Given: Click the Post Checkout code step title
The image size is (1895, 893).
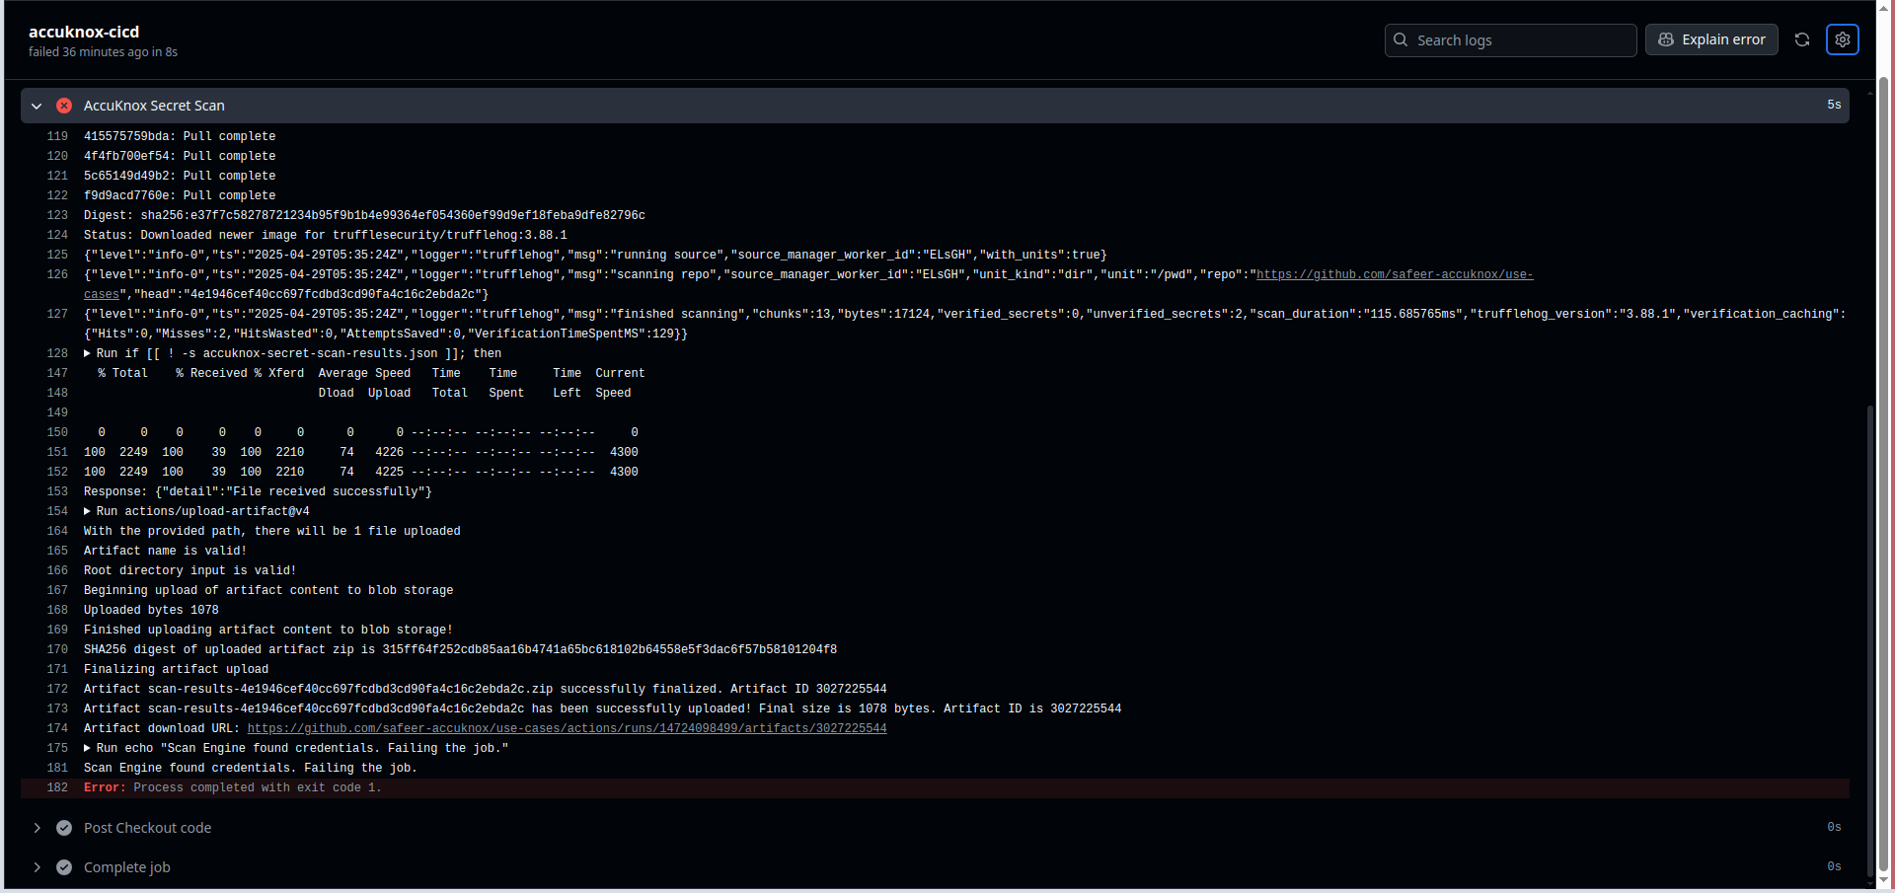Looking at the screenshot, I should [147, 828].
